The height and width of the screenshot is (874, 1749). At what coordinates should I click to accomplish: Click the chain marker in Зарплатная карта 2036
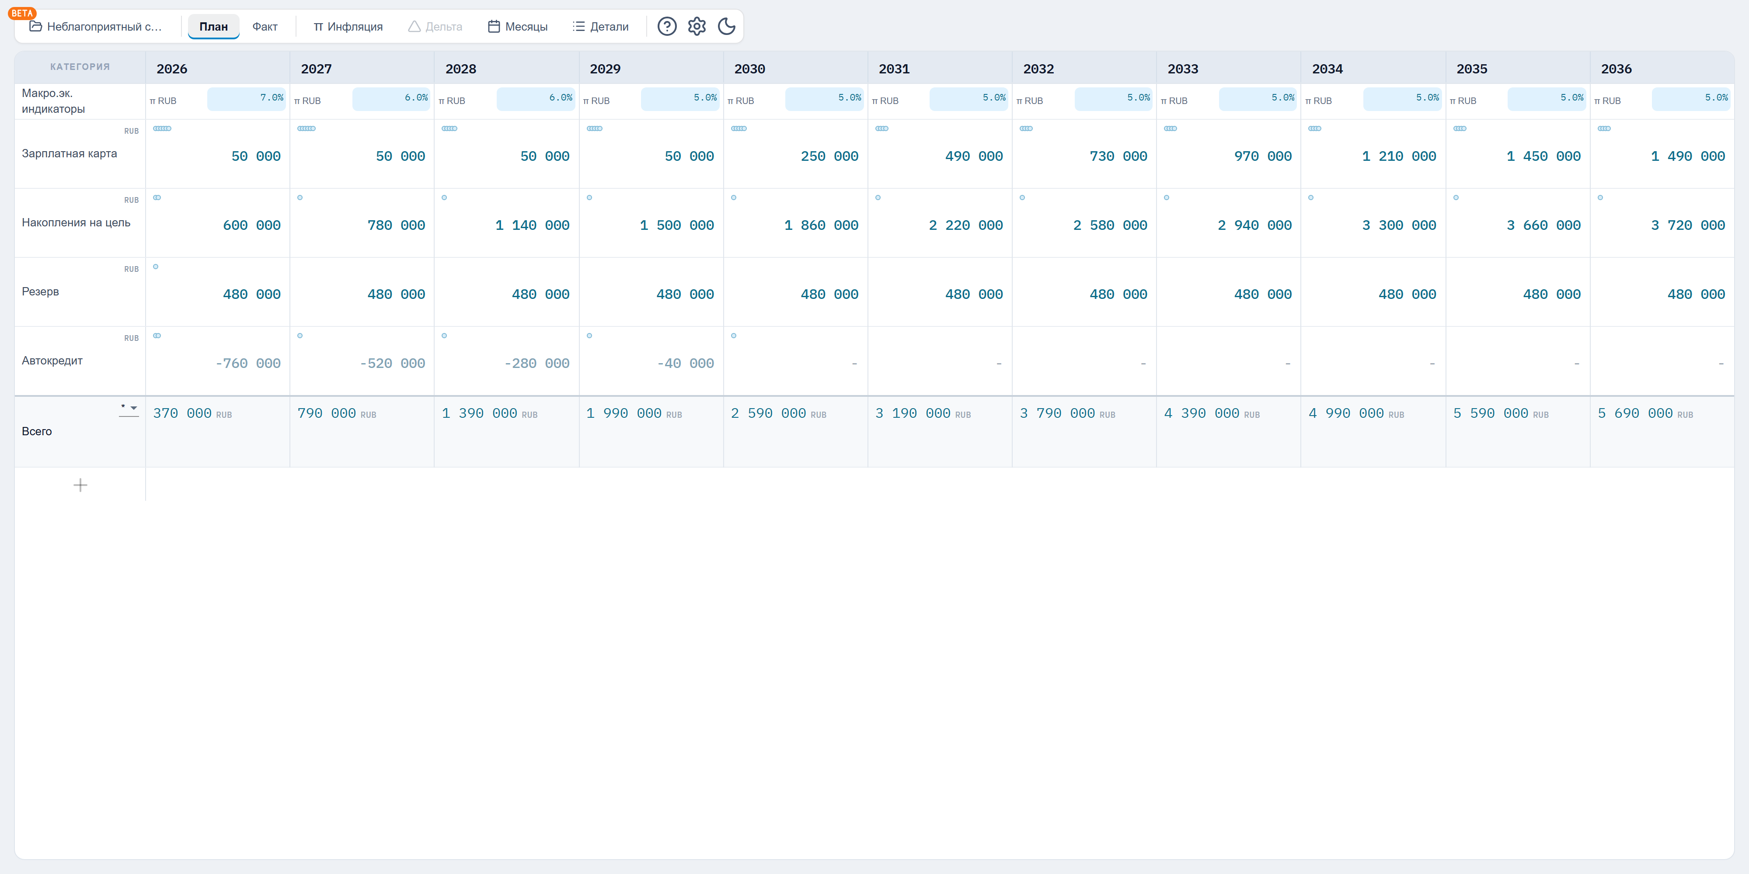point(1604,128)
